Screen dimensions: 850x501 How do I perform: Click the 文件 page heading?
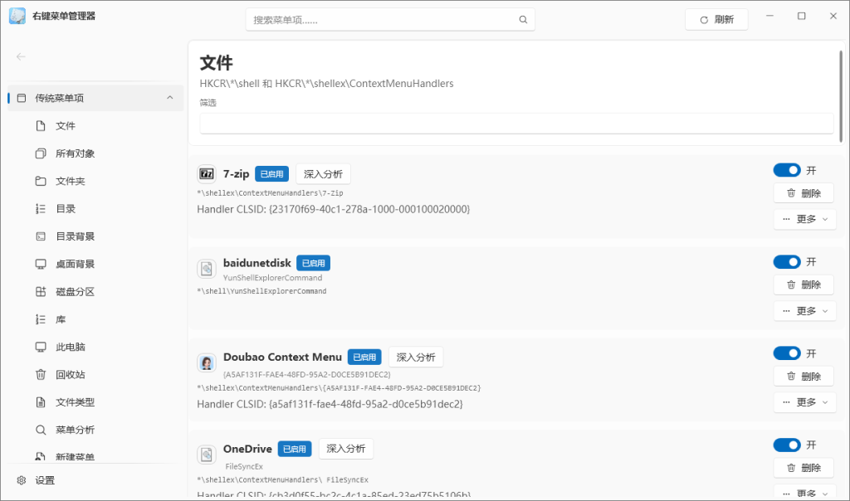click(217, 63)
